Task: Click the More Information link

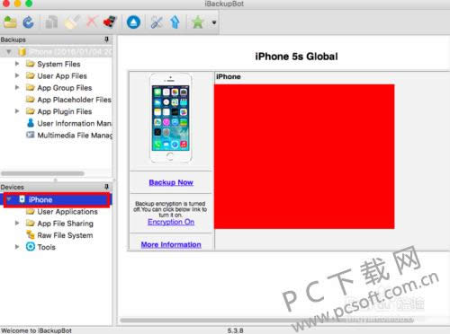Action: point(171,244)
